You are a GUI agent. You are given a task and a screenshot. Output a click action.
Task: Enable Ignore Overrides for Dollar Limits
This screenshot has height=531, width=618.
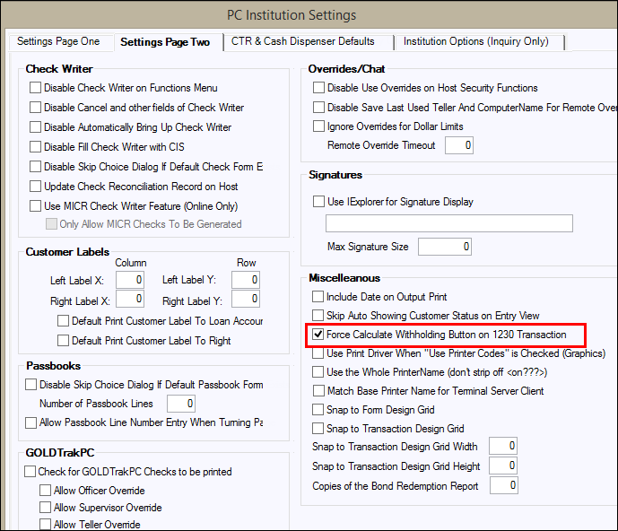point(318,126)
